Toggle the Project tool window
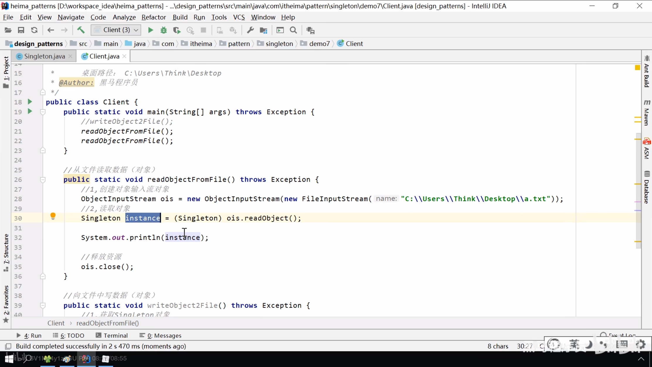 (6, 72)
